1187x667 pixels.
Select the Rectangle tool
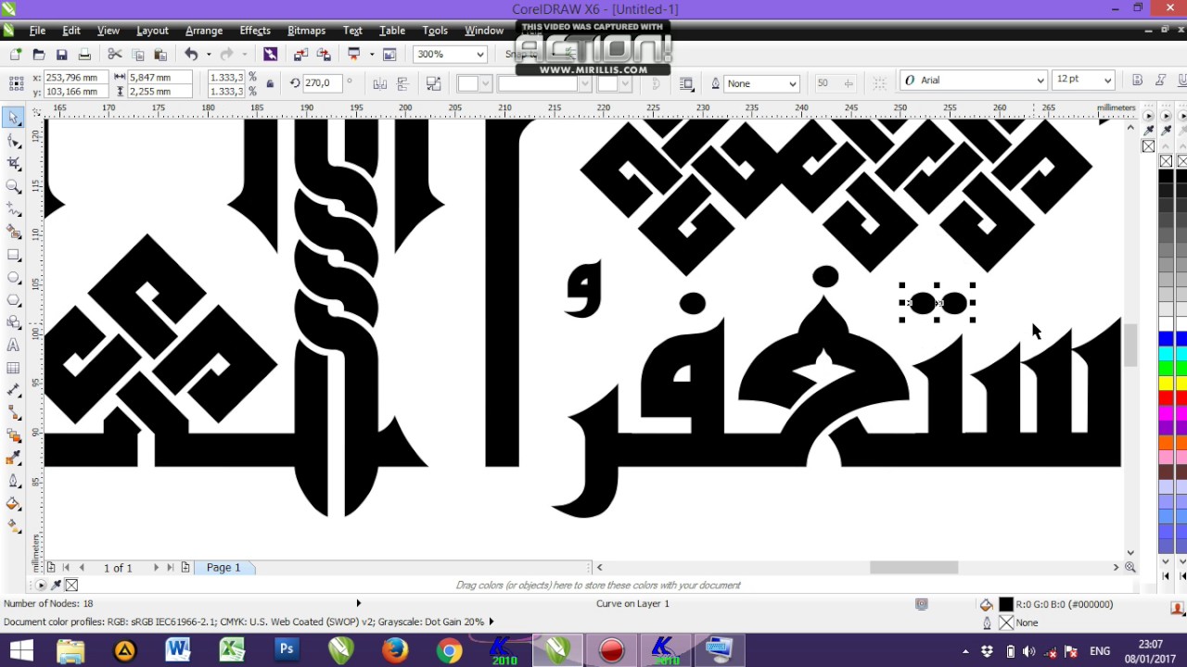(13, 254)
